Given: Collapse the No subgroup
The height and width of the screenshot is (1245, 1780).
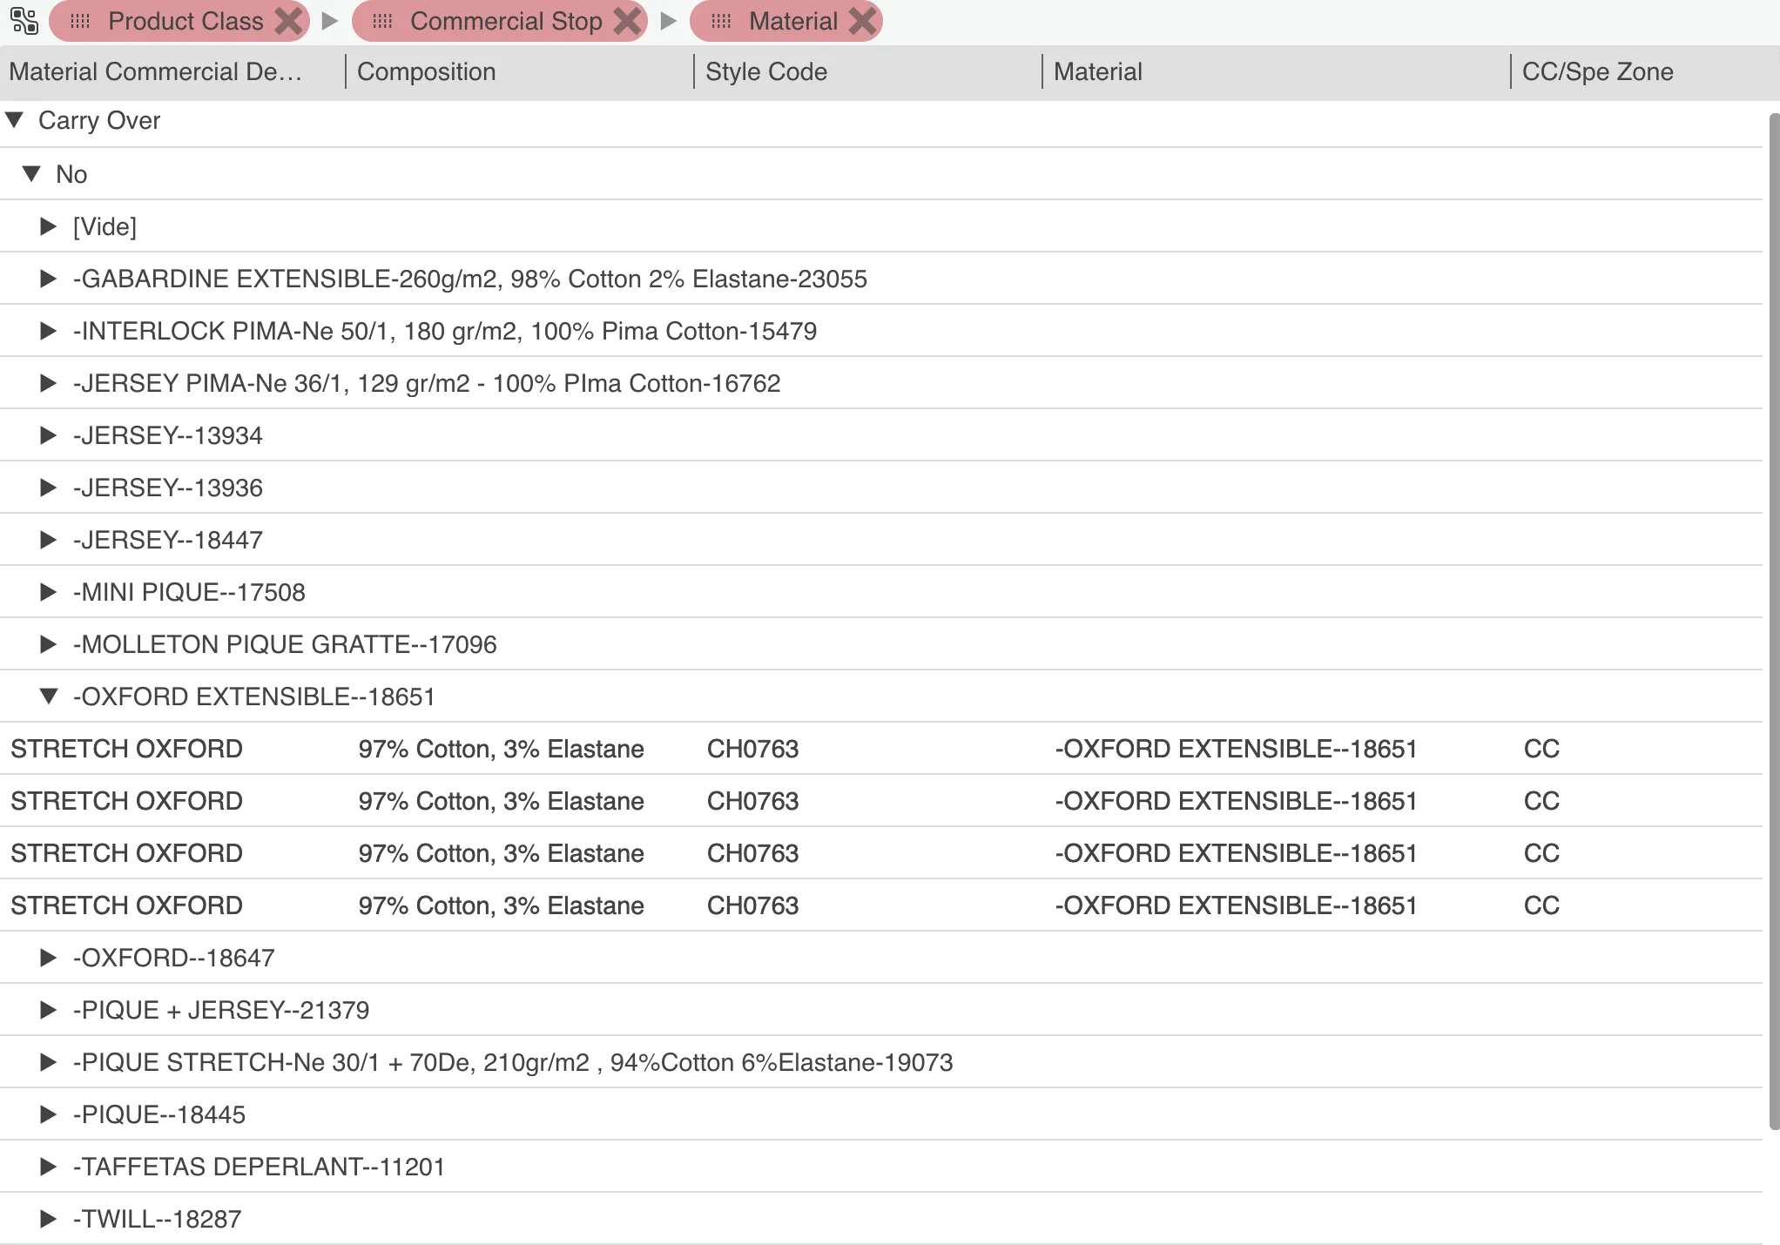Looking at the screenshot, I should (x=32, y=173).
